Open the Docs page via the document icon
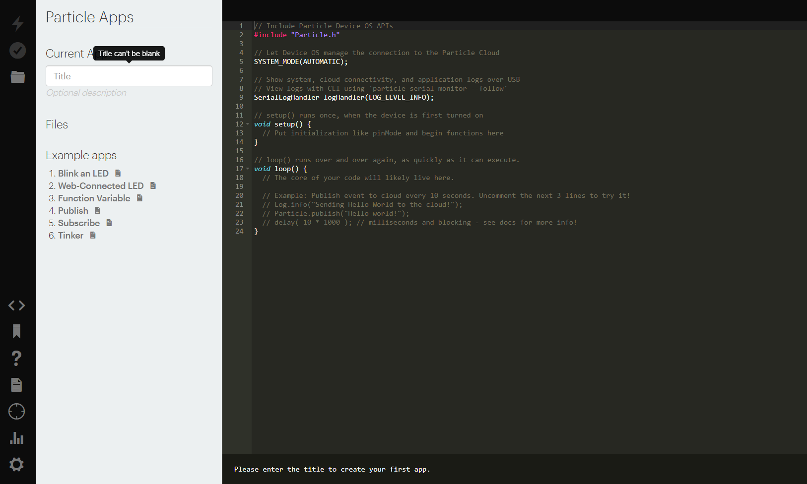The height and width of the screenshot is (484, 807). pos(16,385)
